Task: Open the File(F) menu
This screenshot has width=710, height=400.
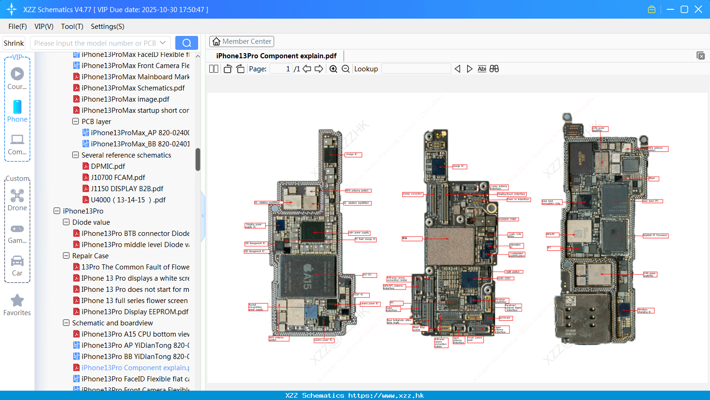Action: tap(18, 27)
